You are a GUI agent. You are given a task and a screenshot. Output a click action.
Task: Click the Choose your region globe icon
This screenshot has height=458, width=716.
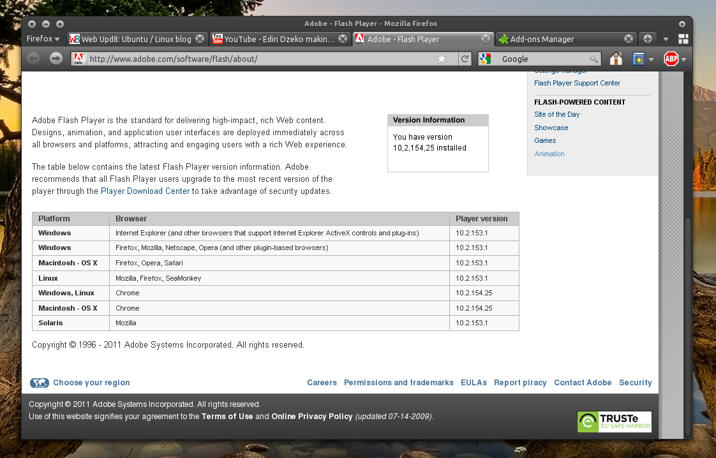[x=40, y=383]
